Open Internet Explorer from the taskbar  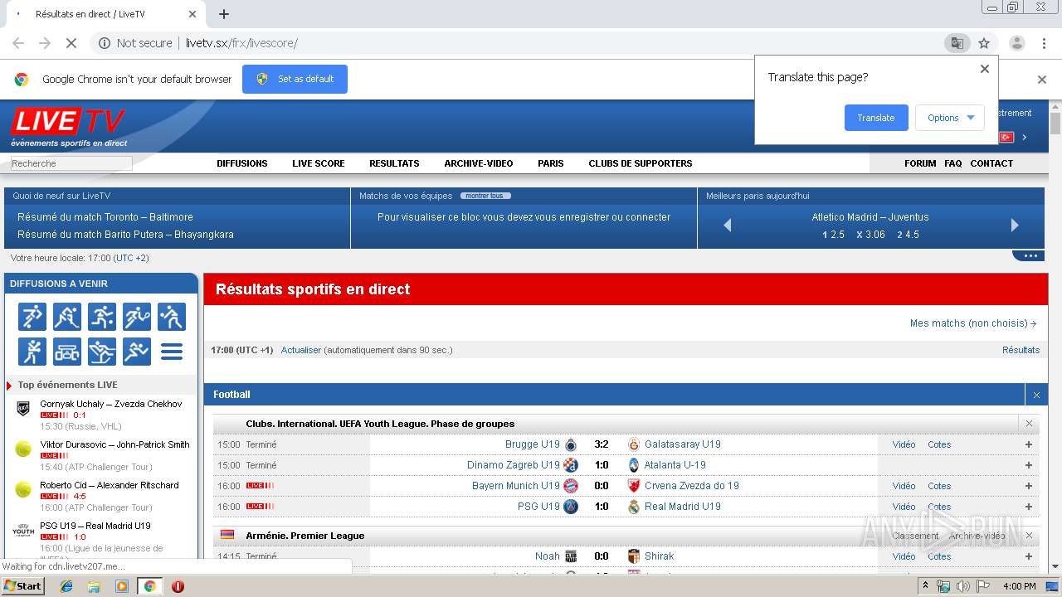(66, 586)
